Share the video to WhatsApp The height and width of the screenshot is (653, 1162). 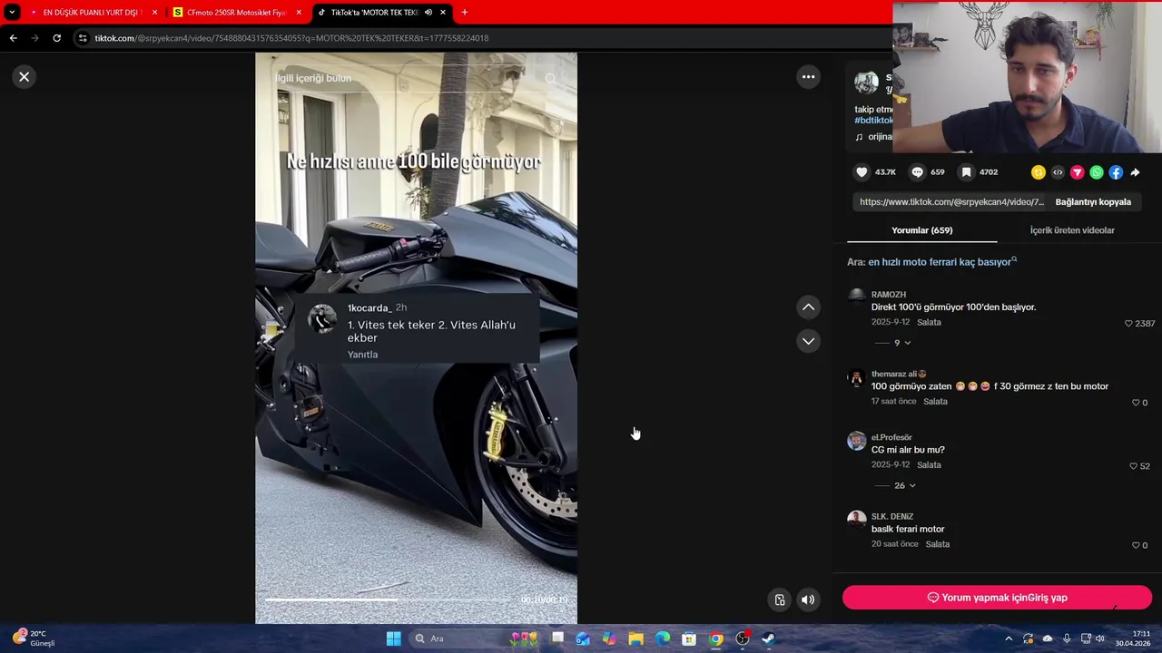[x=1097, y=172]
